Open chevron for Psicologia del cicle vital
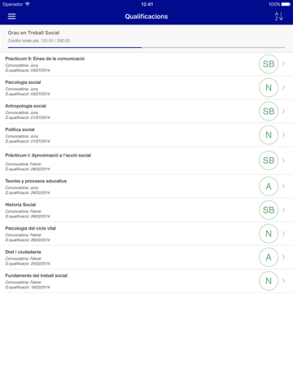 coord(283,233)
